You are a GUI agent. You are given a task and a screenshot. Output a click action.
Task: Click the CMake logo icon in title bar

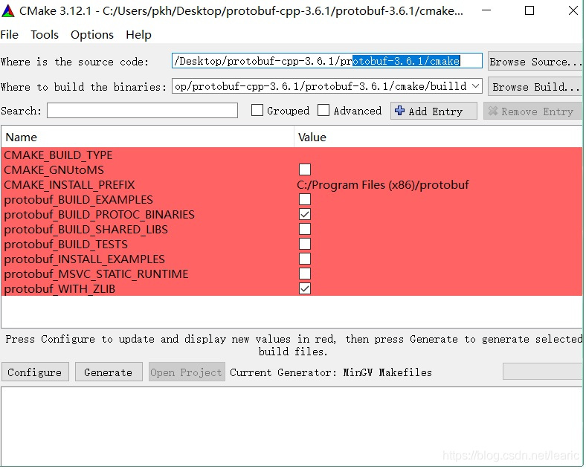pyautogui.click(x=8, y=11)
